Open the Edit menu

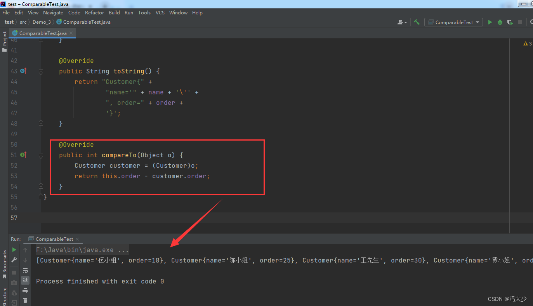click(19, 12)
